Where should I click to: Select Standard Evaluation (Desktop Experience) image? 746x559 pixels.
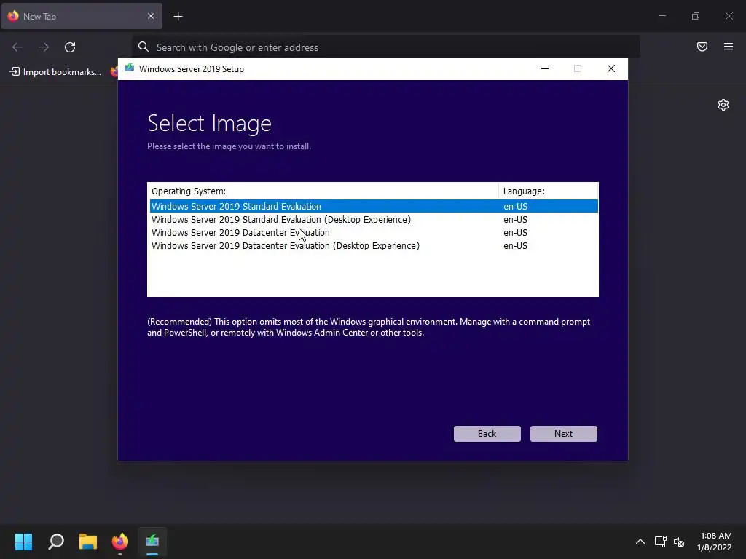click(x=374, y=220)
